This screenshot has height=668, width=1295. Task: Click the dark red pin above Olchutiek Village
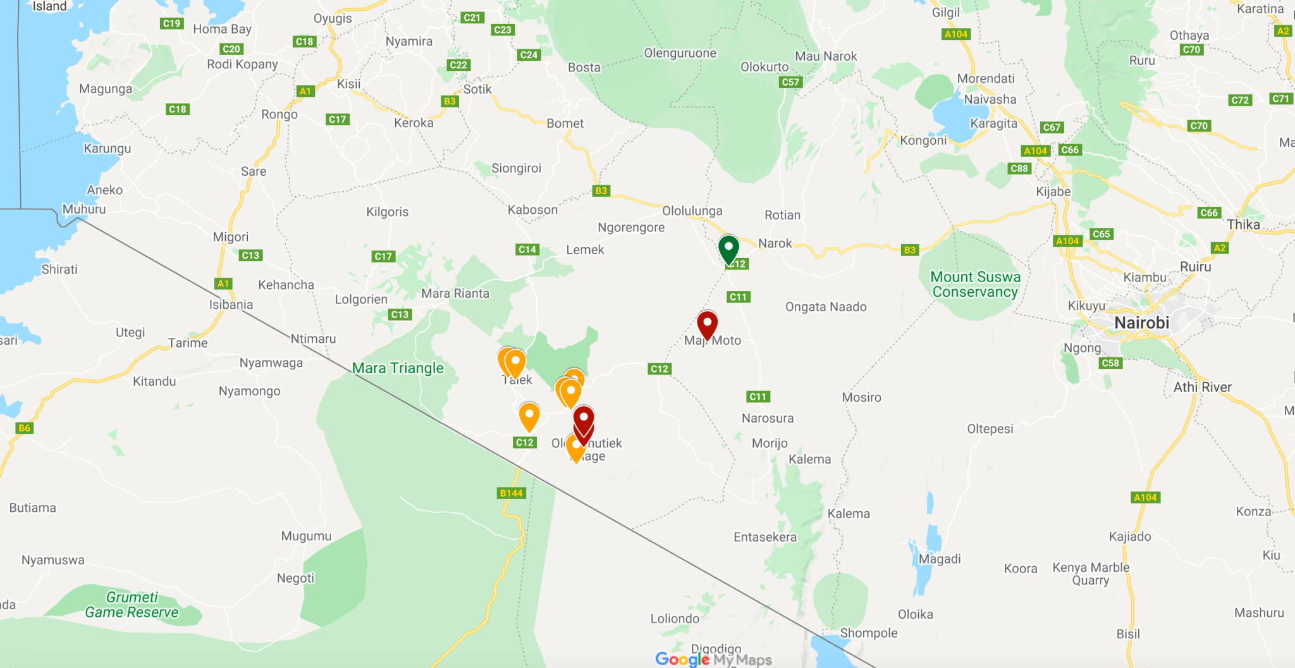point(584,420)
